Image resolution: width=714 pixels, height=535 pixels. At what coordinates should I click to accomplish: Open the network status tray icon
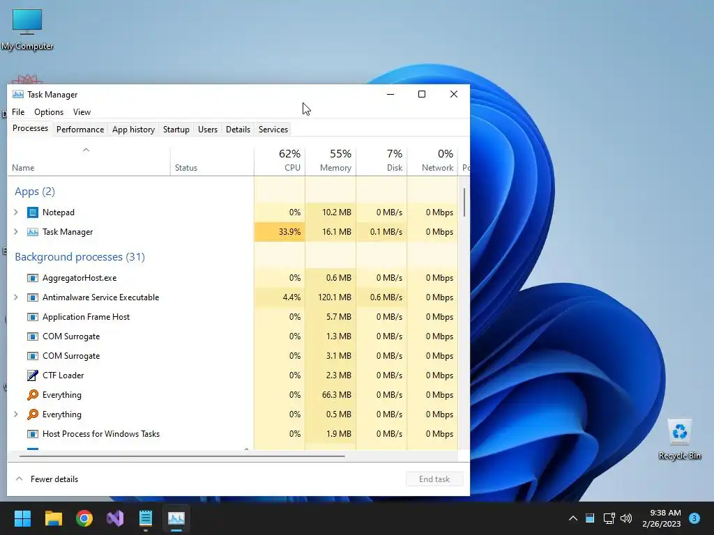(609, 518)
